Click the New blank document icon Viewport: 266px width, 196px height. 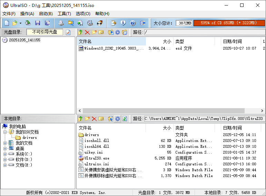tap(7, 23)
